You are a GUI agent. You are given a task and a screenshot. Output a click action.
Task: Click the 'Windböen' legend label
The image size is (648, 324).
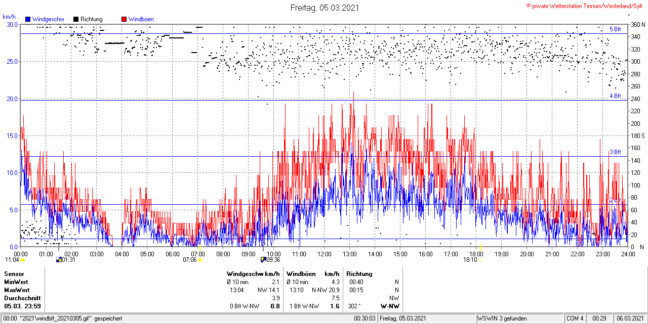(x=141, y=19)
